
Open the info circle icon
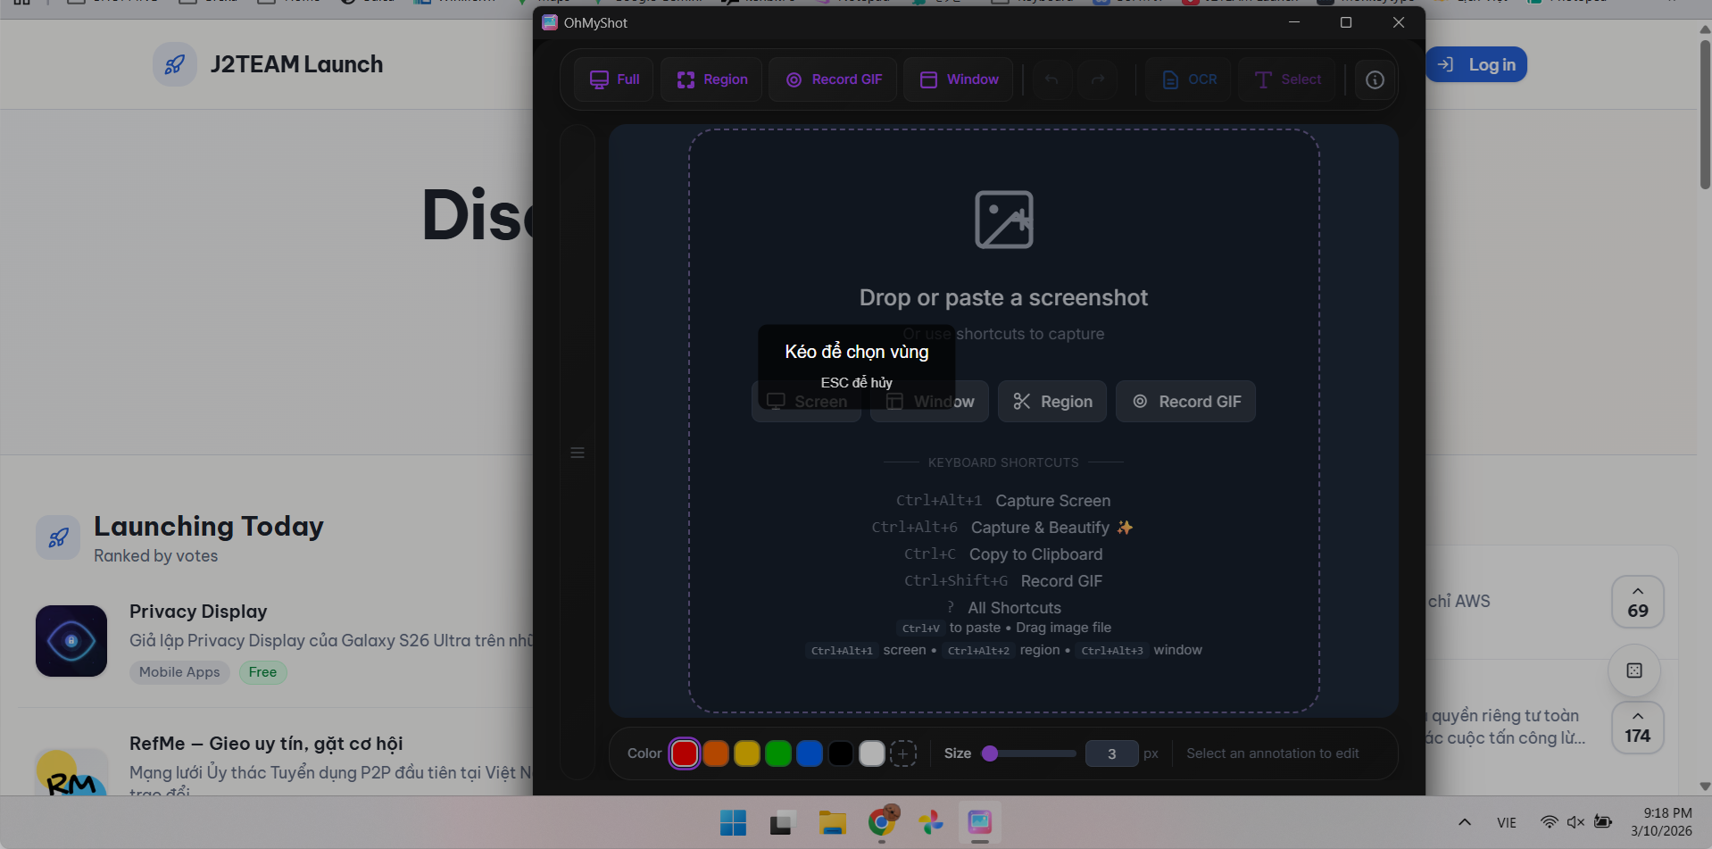(x=1375, y=79)
